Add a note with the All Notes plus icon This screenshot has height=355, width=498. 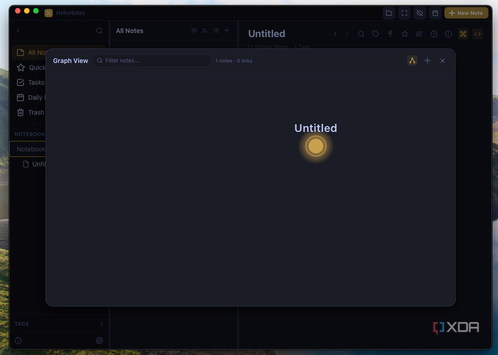(227, 31)
